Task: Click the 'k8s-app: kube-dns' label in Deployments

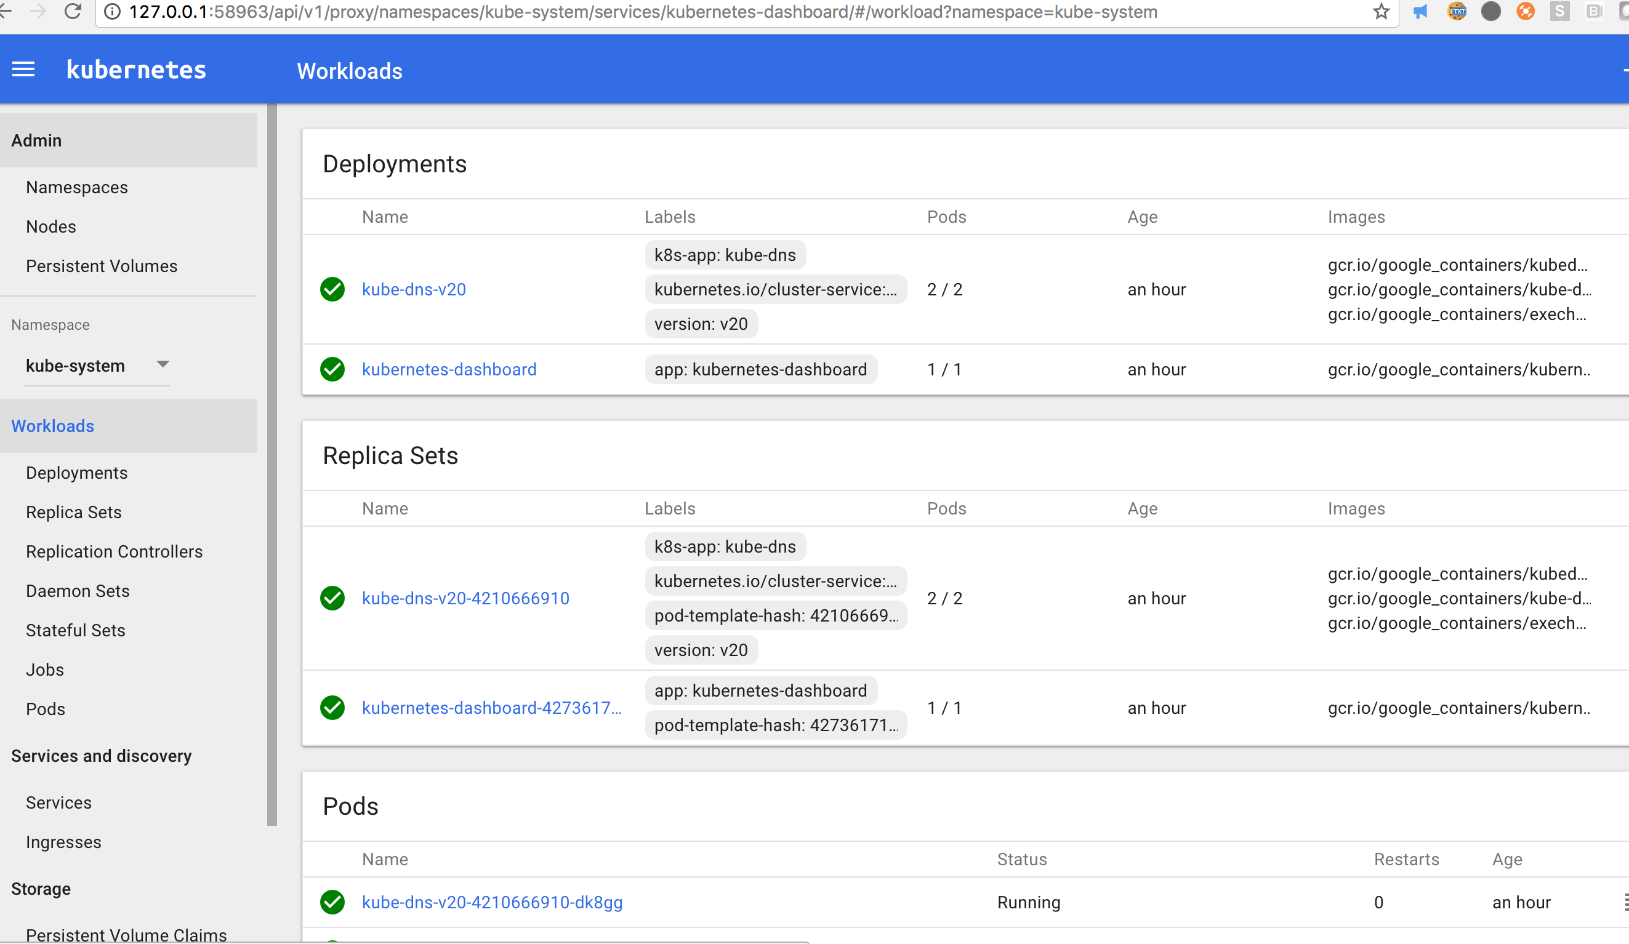Action: [725, 255]
